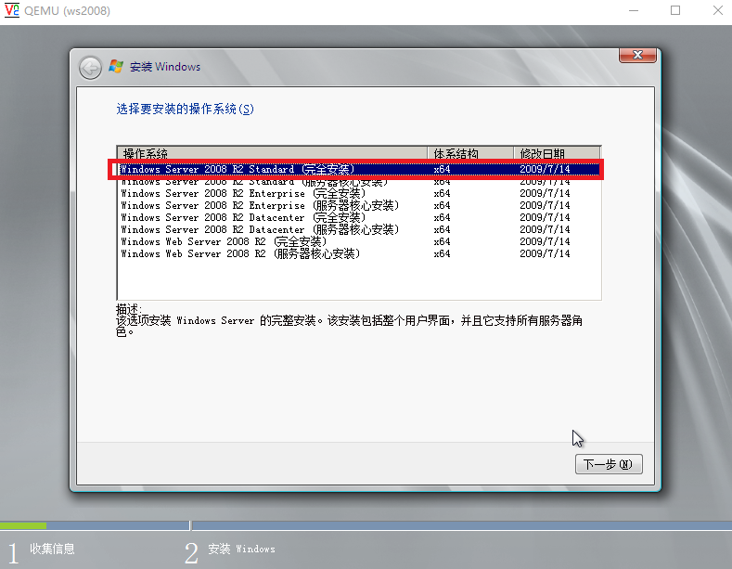The height and width of the screenshot is (569, 732).
Task: Close the 安装 Windows dialog with red X
Action: point(637,55)
